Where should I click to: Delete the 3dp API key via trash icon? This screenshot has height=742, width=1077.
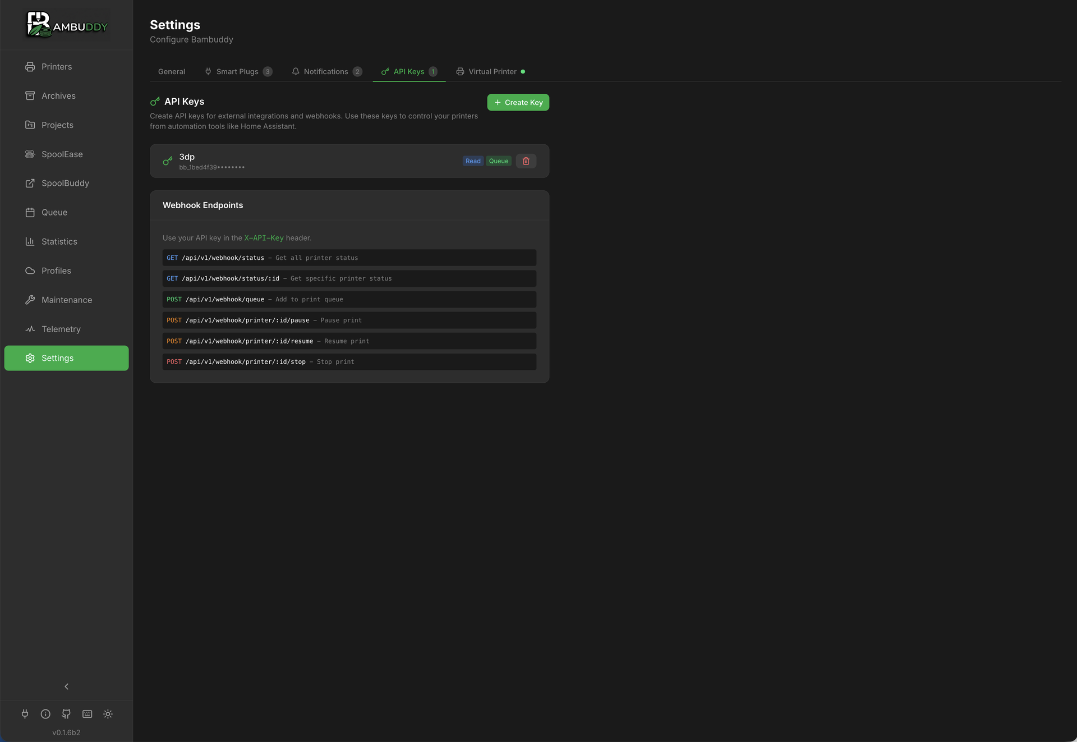[x=526, y=161]
